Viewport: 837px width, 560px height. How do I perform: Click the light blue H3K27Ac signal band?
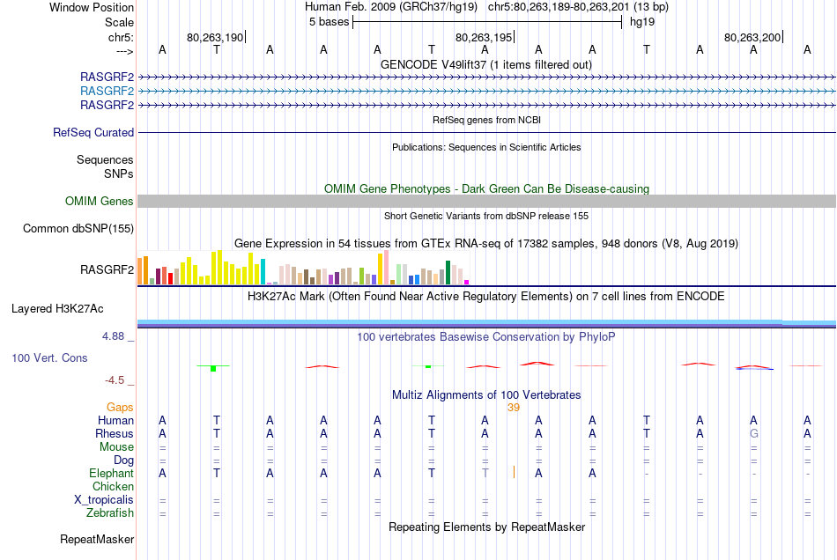[x=486, y=321]
